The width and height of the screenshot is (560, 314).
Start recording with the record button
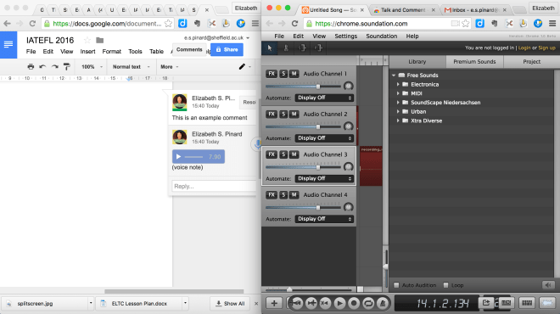[x=354, y=303]
